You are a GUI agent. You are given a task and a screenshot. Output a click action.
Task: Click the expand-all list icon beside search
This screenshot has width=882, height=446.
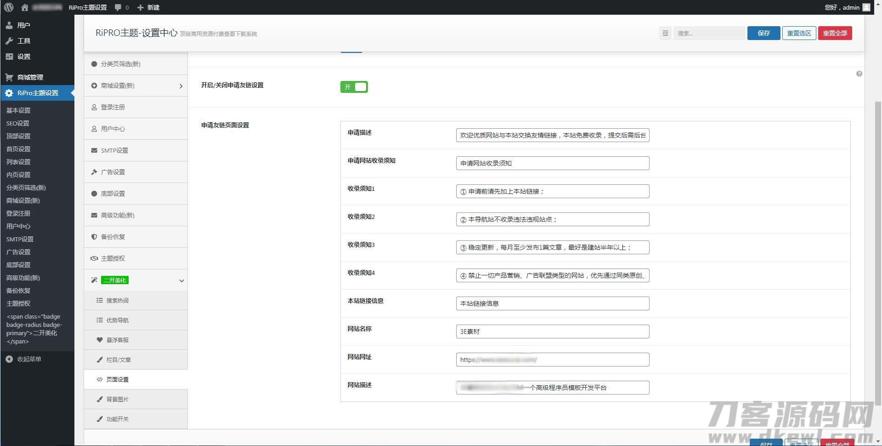pyautogui.click(x=665, y=33)
